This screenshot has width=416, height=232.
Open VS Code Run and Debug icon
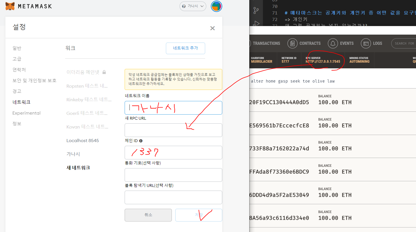point(256,24)
